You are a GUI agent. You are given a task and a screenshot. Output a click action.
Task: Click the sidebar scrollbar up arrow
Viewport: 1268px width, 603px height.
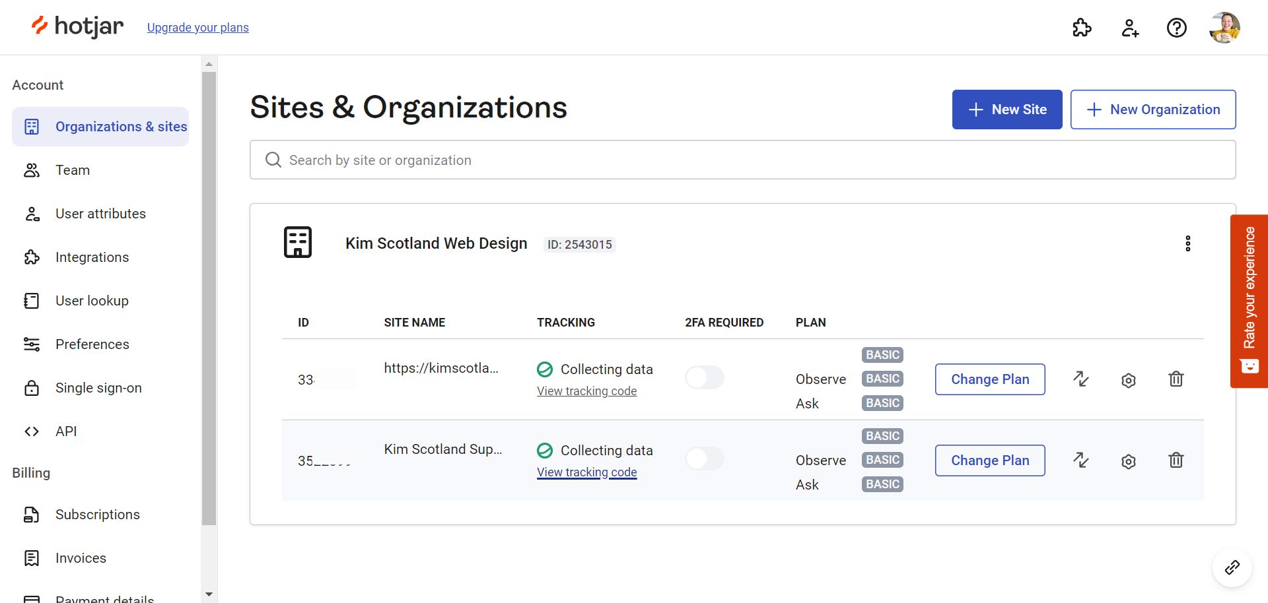(209, 64)
